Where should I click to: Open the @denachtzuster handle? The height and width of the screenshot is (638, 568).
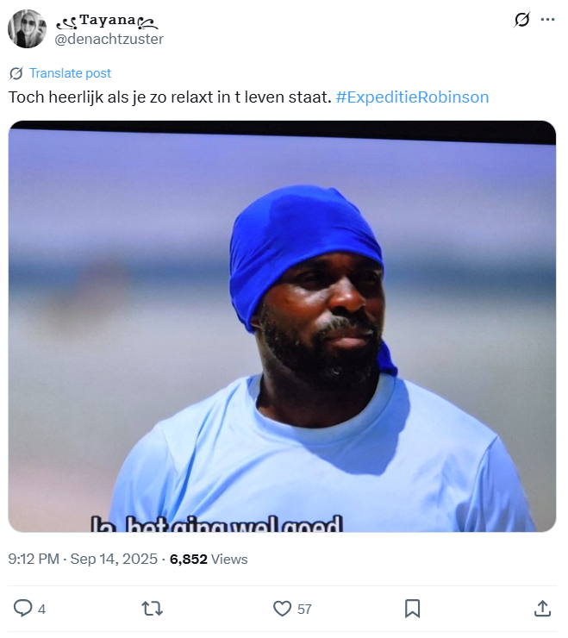pyautogui.click(x=109, y=39)
